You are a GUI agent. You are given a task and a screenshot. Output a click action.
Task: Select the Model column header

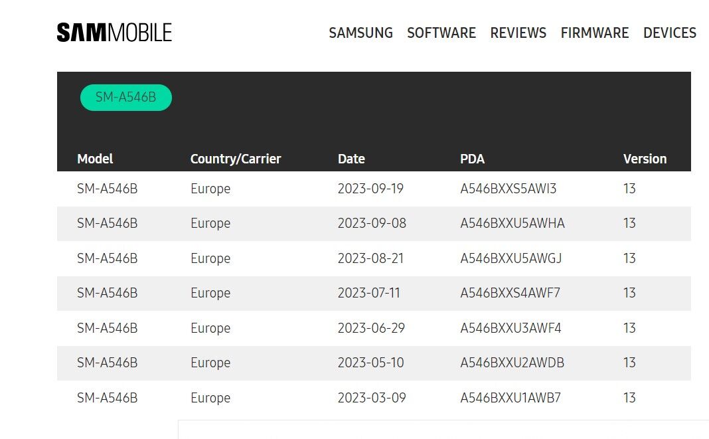click(x=95, y=159)
